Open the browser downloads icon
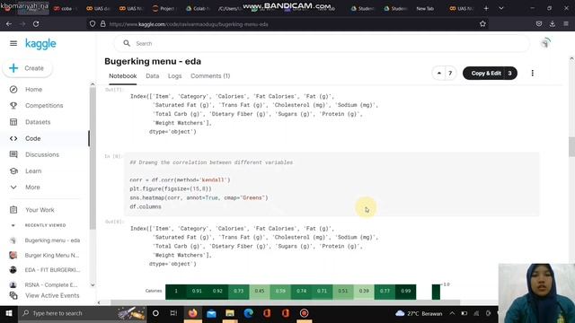 tap(553, 24)
